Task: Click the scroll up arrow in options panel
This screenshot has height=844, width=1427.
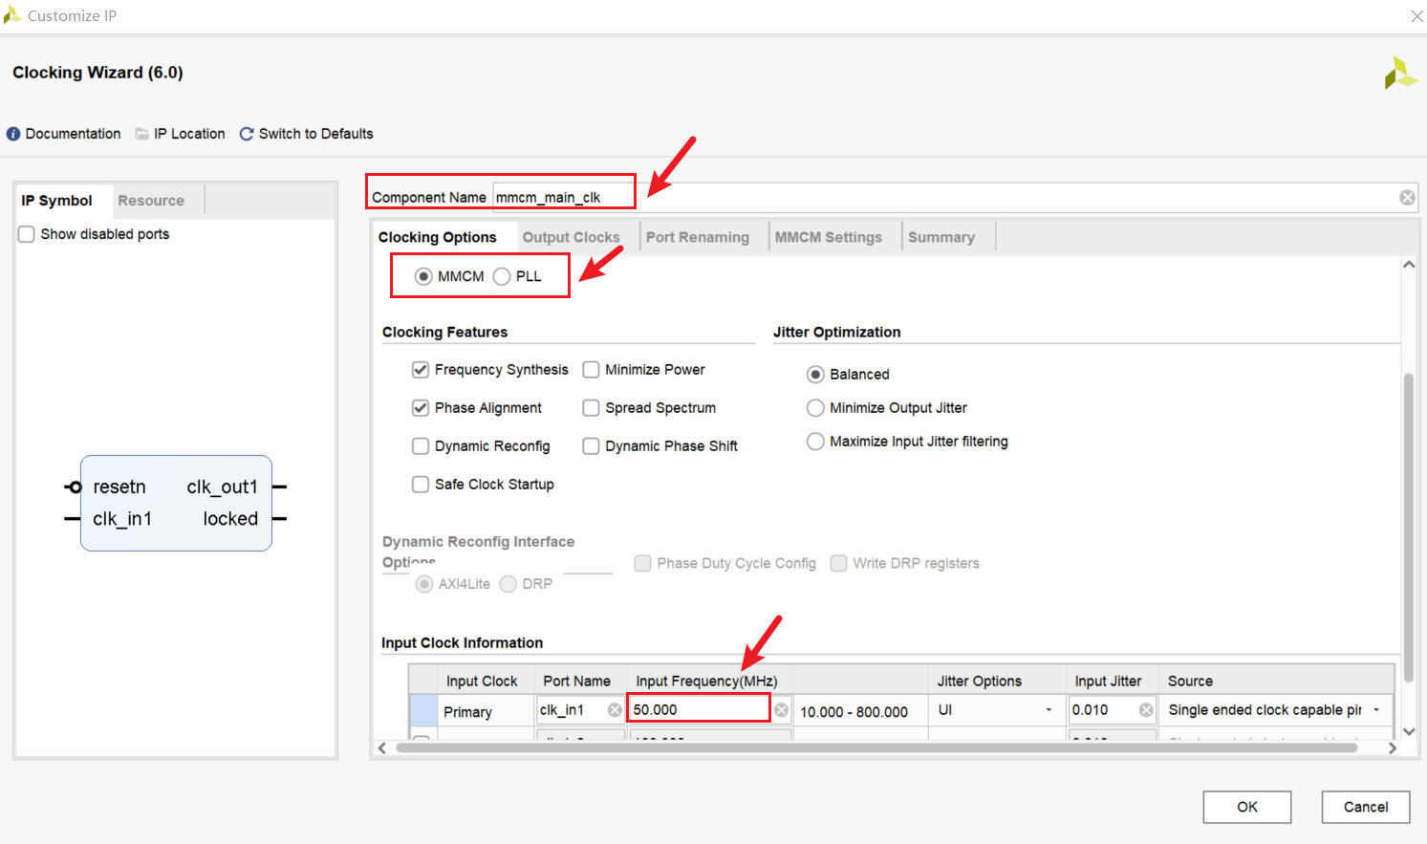Action: pos(1409,265)
